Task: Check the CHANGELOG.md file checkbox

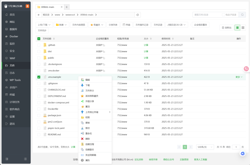Action: 39,90
